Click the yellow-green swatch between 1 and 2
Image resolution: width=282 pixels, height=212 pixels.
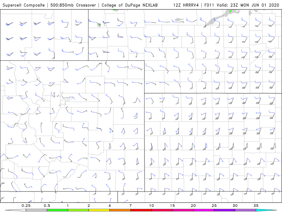pyautogui.click(x=78, y=210)
